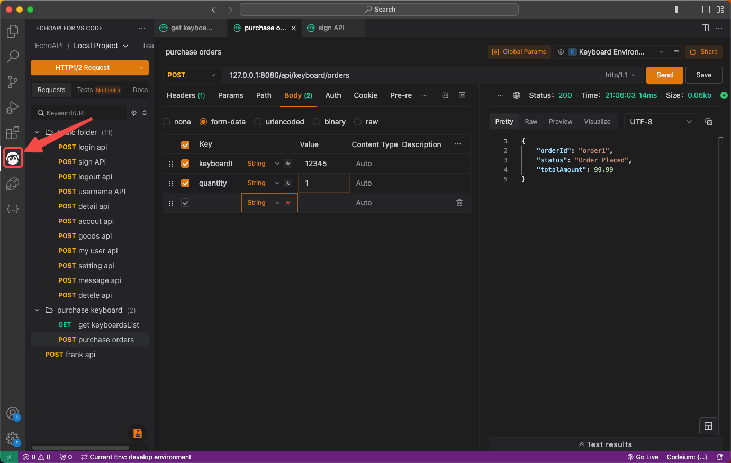Select the urlencoded body type radio
Image resolution: width=731 pixels, height=463 pixels.
(258, 122)
